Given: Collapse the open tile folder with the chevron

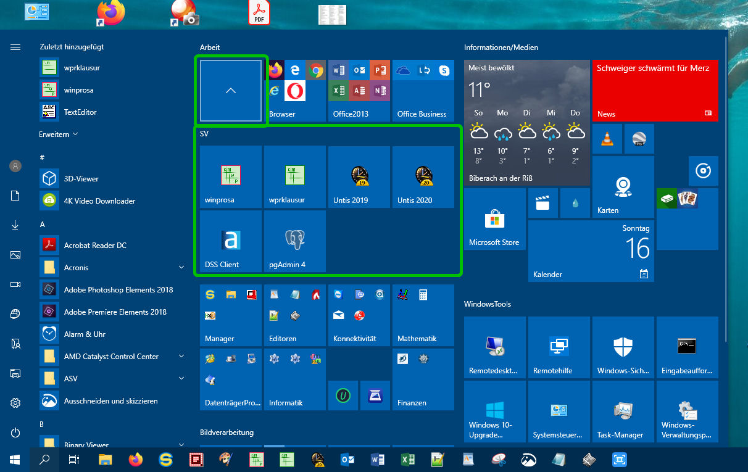Looking at the screenshot, I should (x=231, y=91).
